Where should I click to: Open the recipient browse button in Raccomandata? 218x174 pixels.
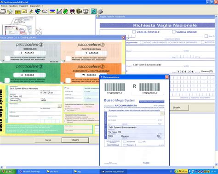[x=162, y=113]
